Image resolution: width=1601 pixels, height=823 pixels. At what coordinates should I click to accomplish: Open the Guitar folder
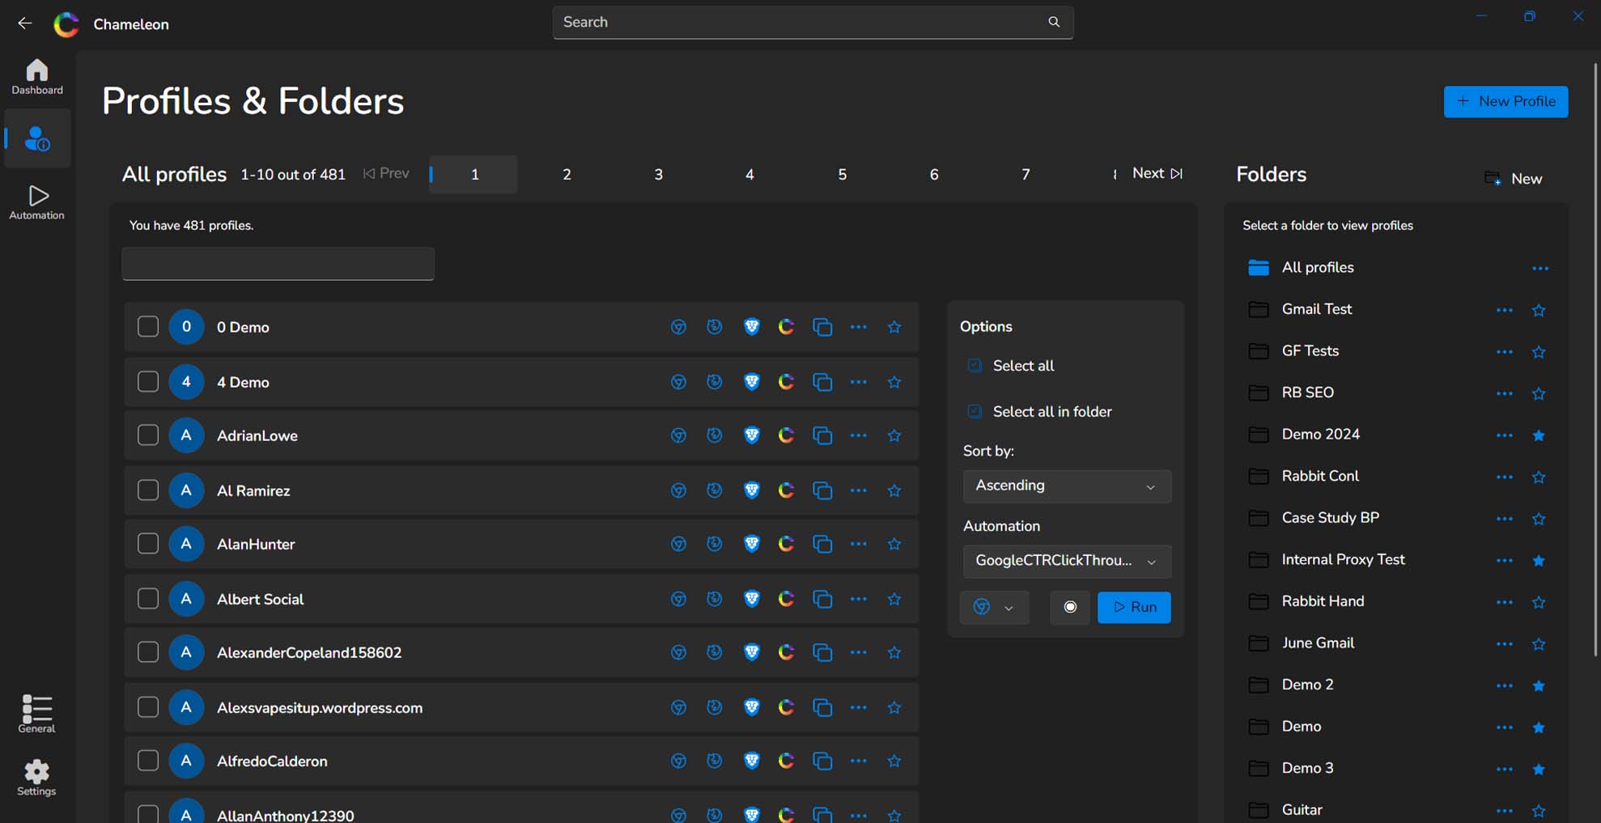pos(1302,809)
